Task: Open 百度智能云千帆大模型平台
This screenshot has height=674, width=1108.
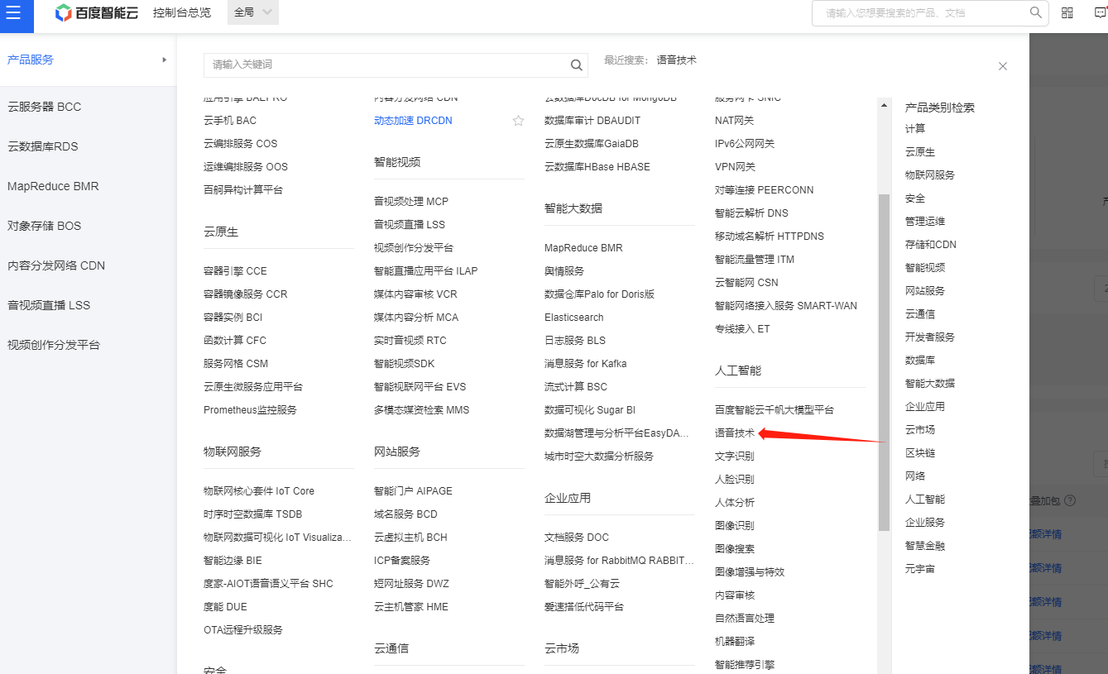Action: 775,410
